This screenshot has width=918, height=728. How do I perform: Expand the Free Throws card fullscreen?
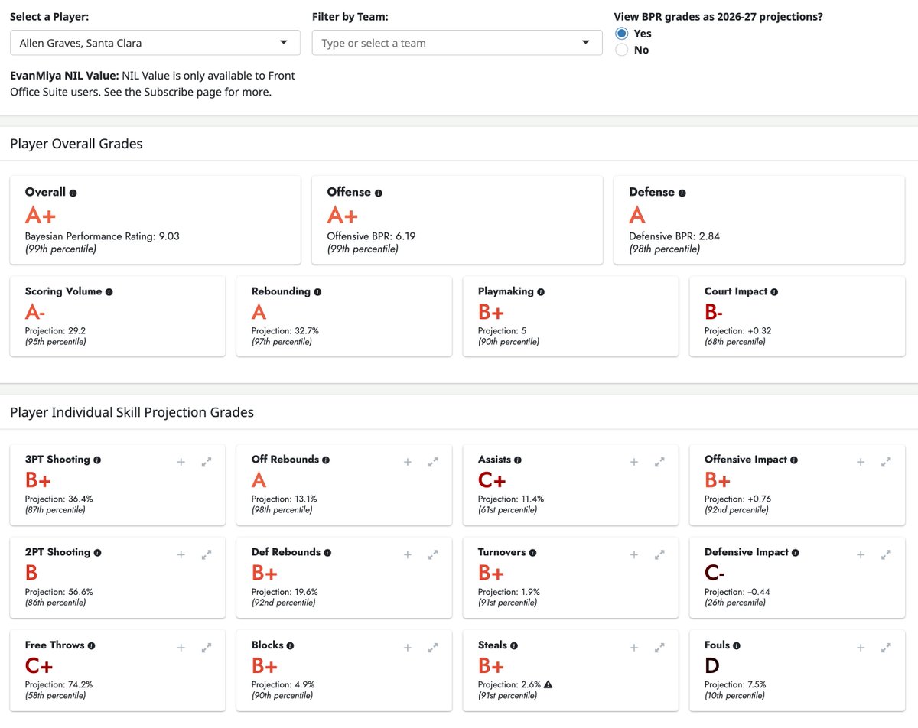pos(207,648)
